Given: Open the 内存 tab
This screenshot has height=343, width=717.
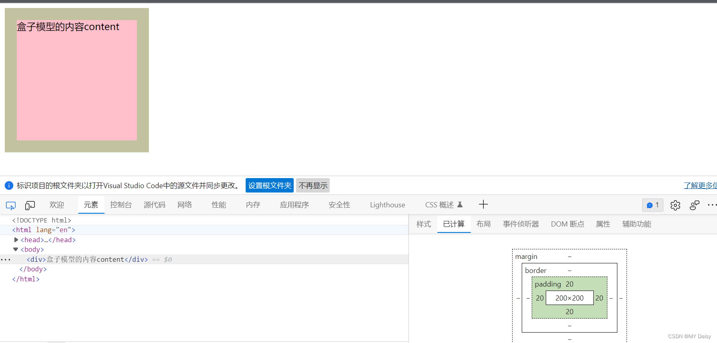Looking at the screenshot, I should tap(253, 205).
